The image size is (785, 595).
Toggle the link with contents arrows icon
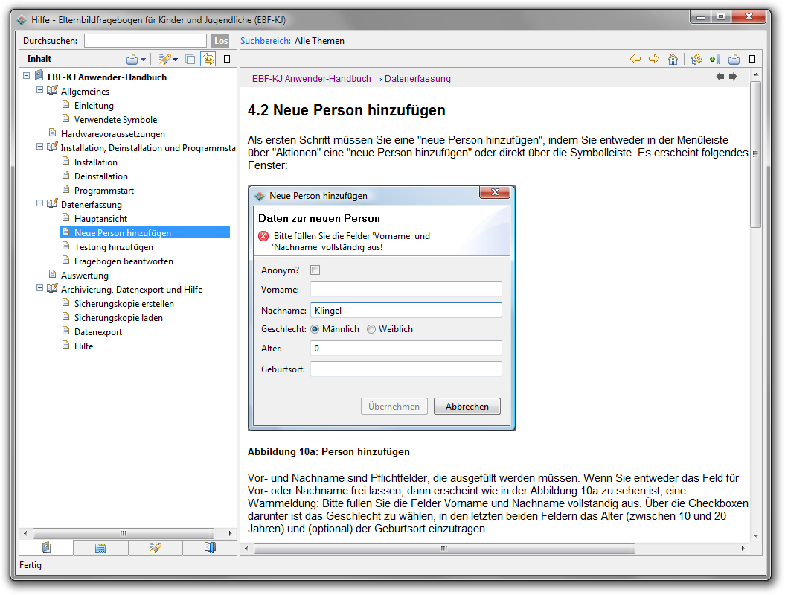pos(208,59)
